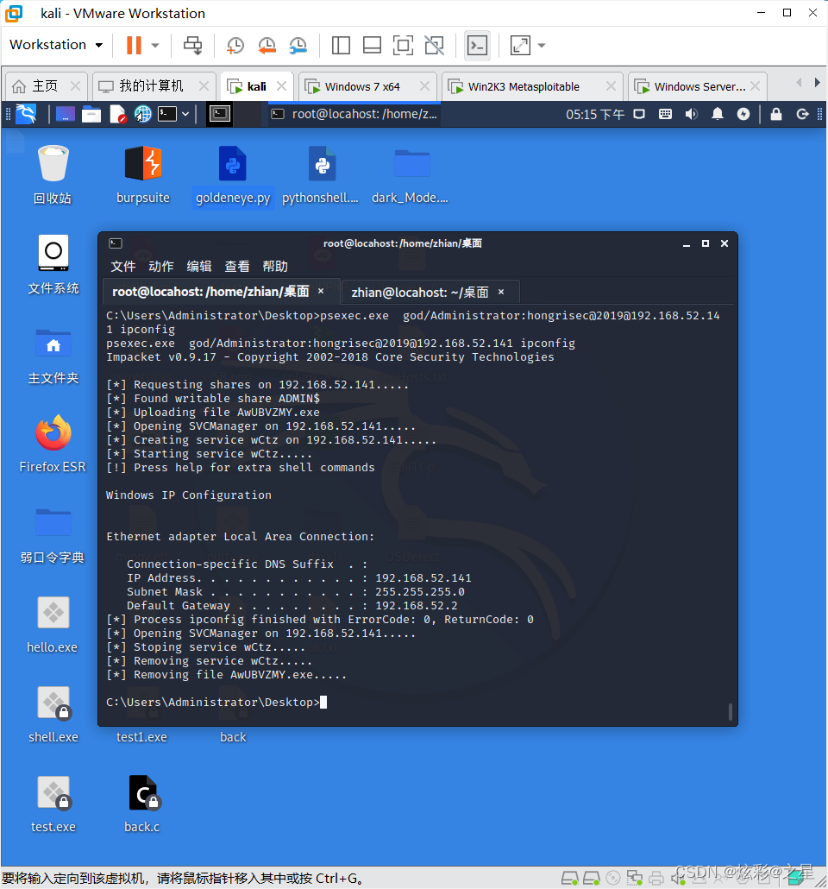Select the burpsuite desktop icon
The height and width of the screenshot is (889, 828).
pyautogui.click(x=143, y=174)
